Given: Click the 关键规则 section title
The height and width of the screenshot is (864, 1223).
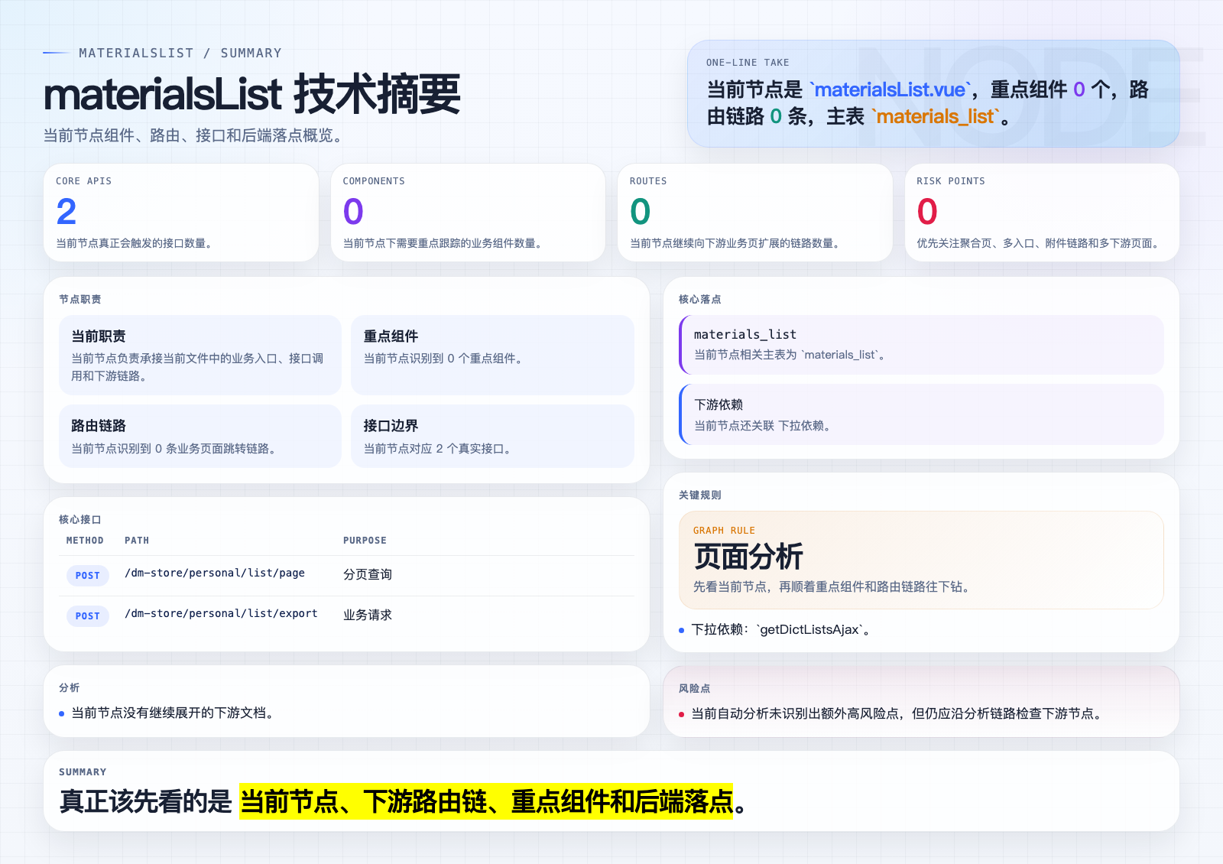Looking at the screenshot, I should [x=700, y=495].
